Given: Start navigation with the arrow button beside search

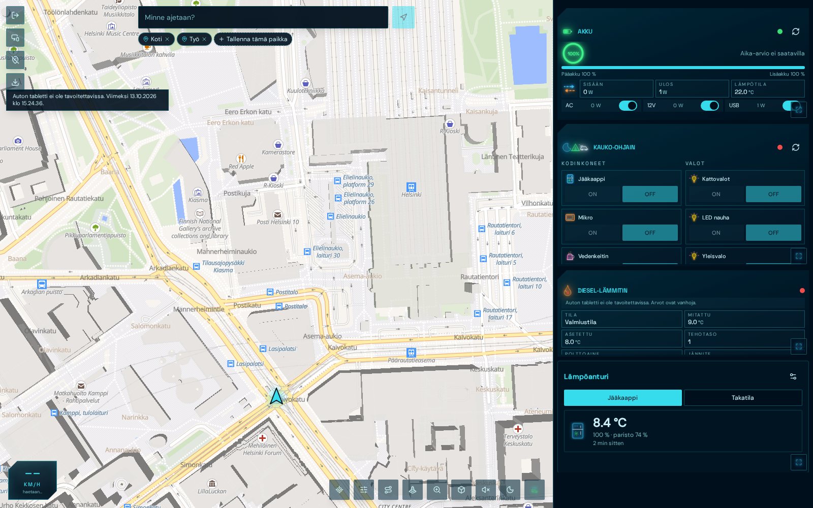Looking at the screenshot, I should [403, 17].
